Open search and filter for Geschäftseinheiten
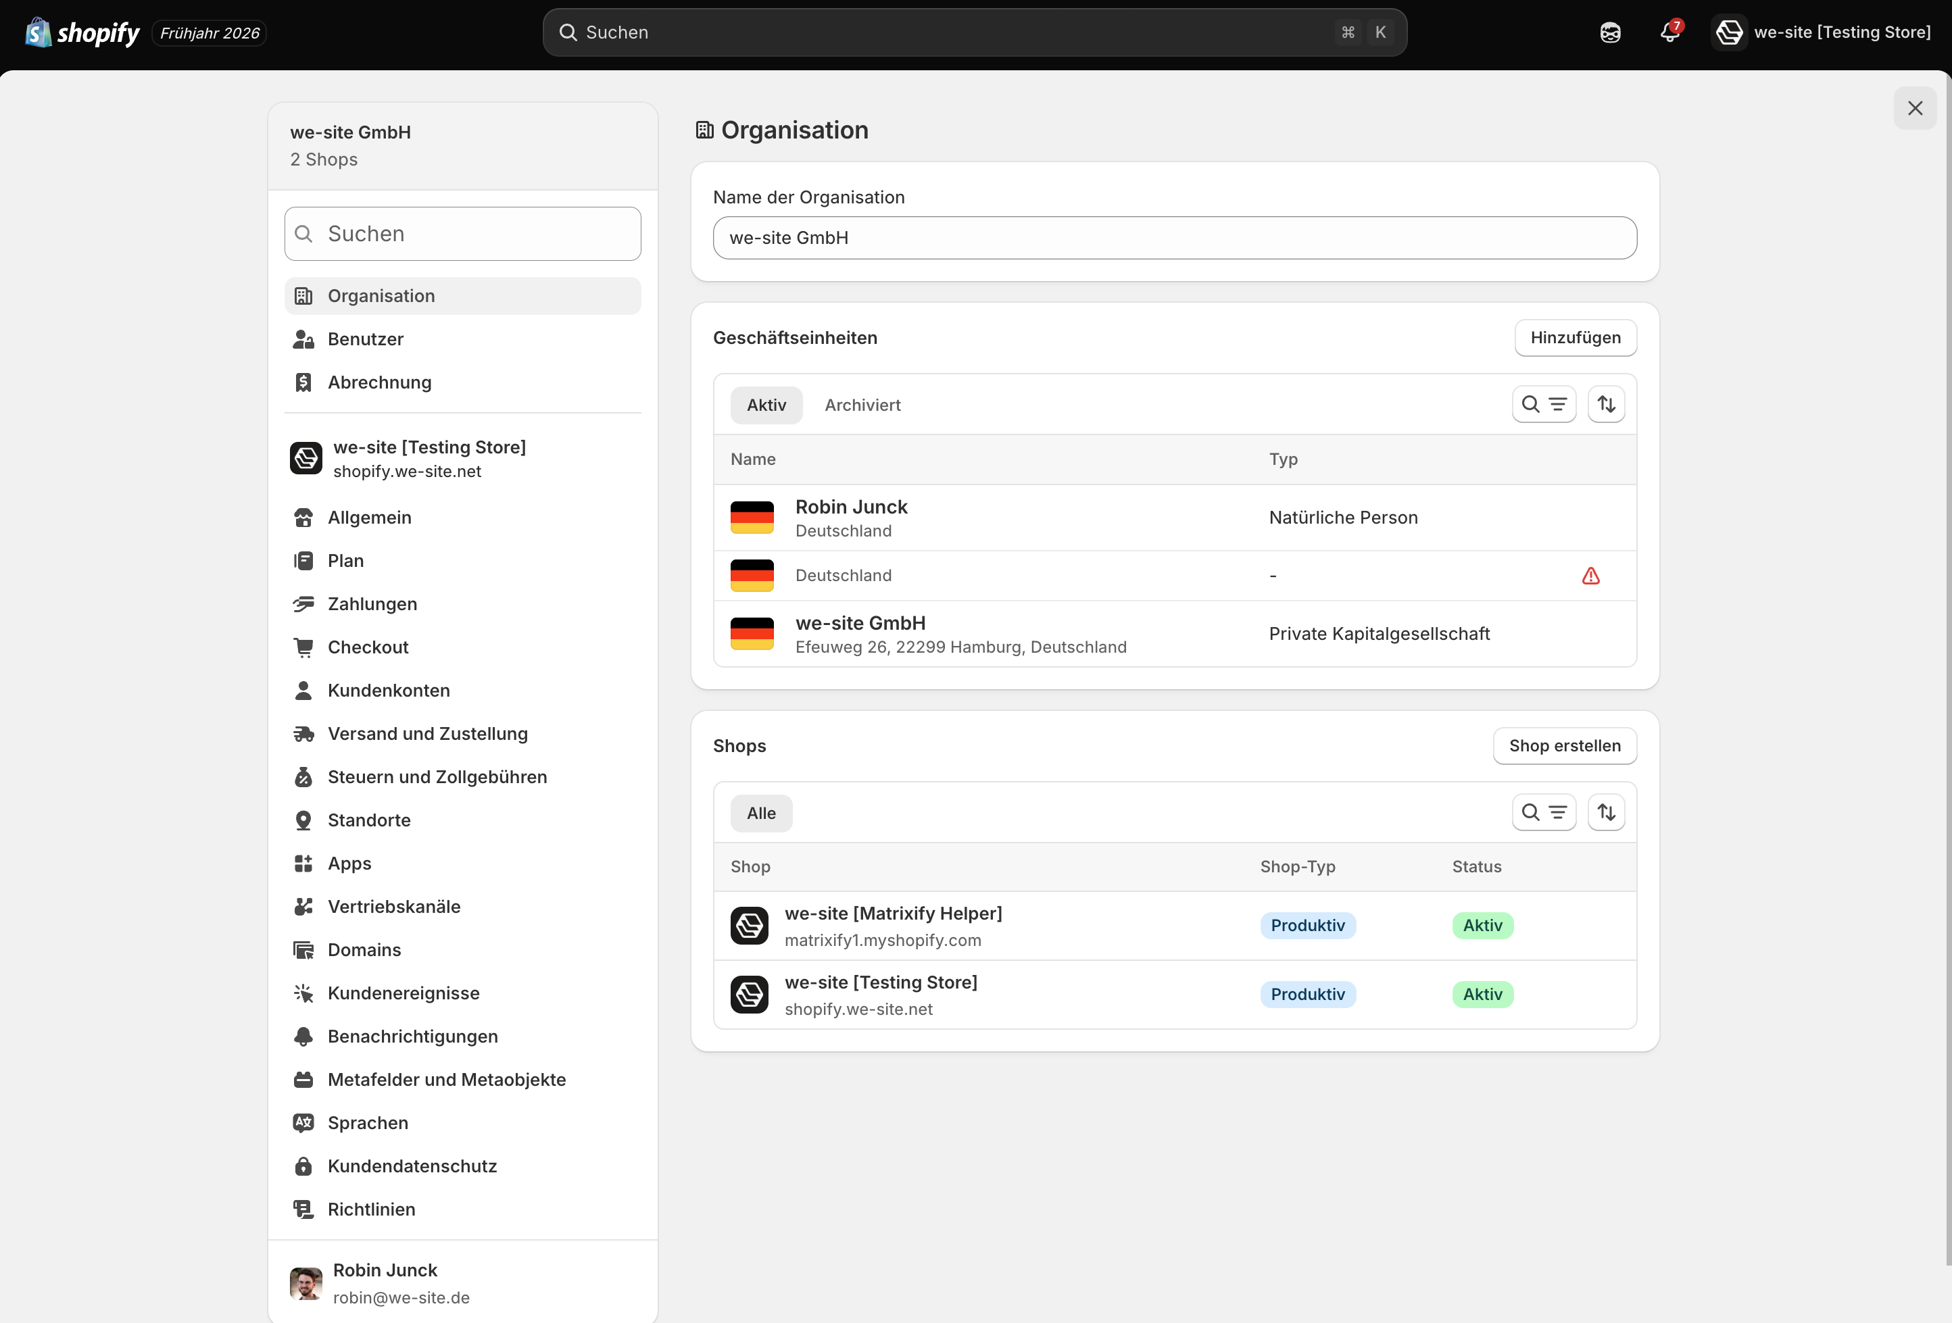 [x=1544, y=405]
